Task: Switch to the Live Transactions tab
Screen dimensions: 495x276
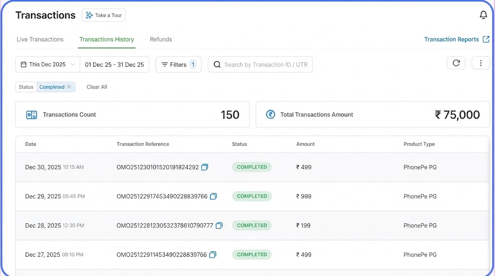Action: (40, 40)
